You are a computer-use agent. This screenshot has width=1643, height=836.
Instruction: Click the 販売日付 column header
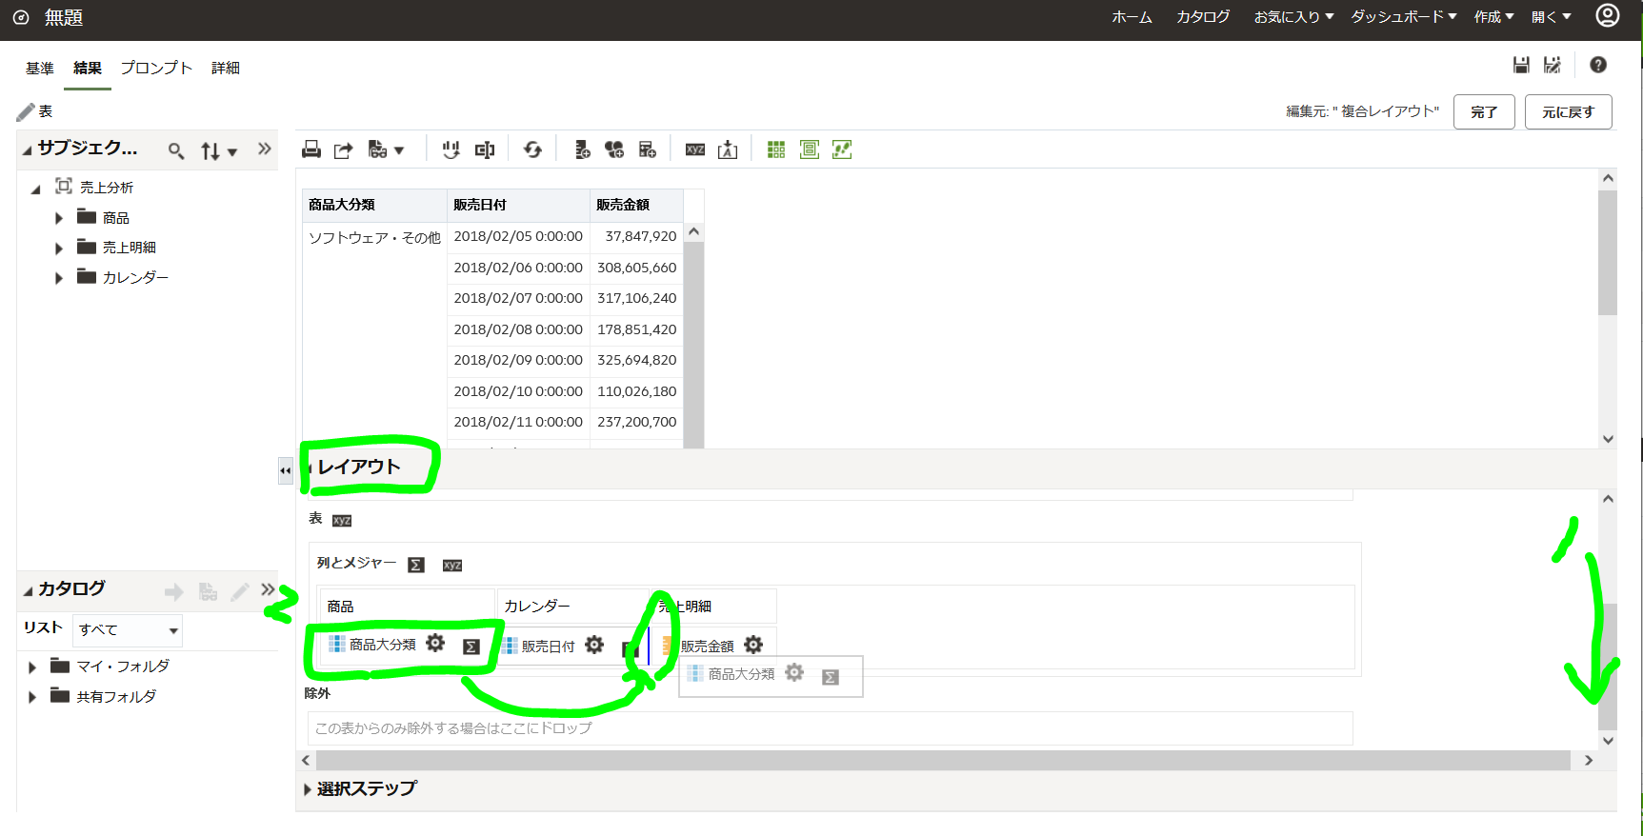[x=519, y=205]
